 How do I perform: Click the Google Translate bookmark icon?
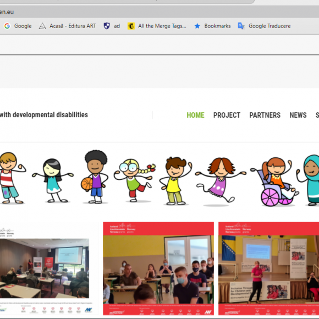pos(241,26)
